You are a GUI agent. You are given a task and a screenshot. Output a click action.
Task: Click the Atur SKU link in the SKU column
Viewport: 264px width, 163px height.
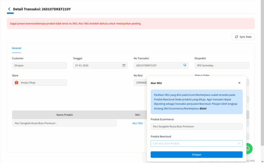(x=137, y=123)
